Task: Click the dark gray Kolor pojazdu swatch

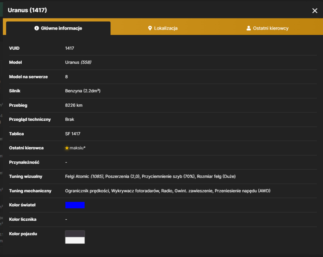Action: pos(75,234)
